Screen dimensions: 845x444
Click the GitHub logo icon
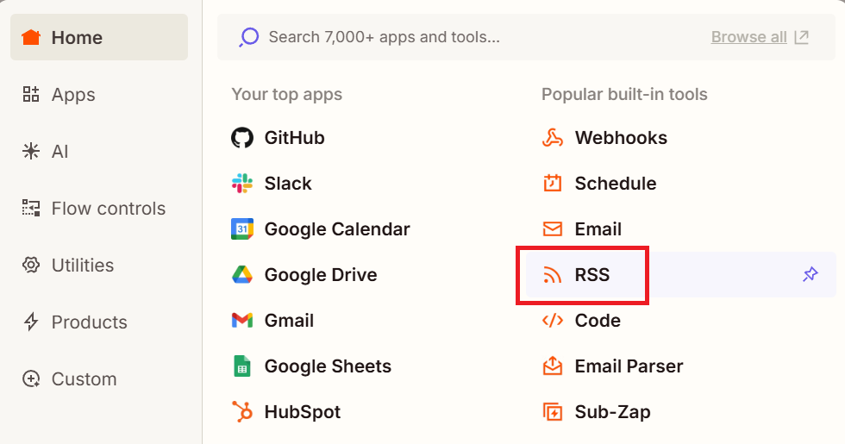pyautogui.click(x=242, y=138)
